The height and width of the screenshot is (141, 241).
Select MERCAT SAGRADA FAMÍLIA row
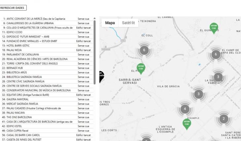pyautogui.click(x=47, y=104)
